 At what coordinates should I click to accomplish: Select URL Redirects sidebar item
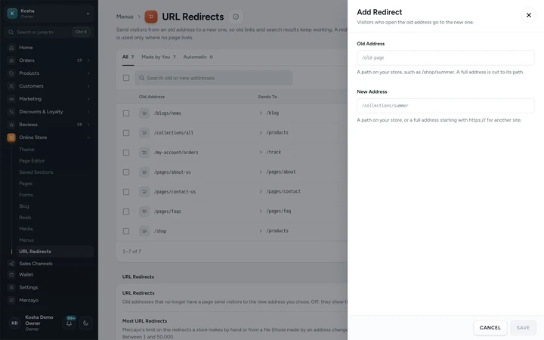55,252
